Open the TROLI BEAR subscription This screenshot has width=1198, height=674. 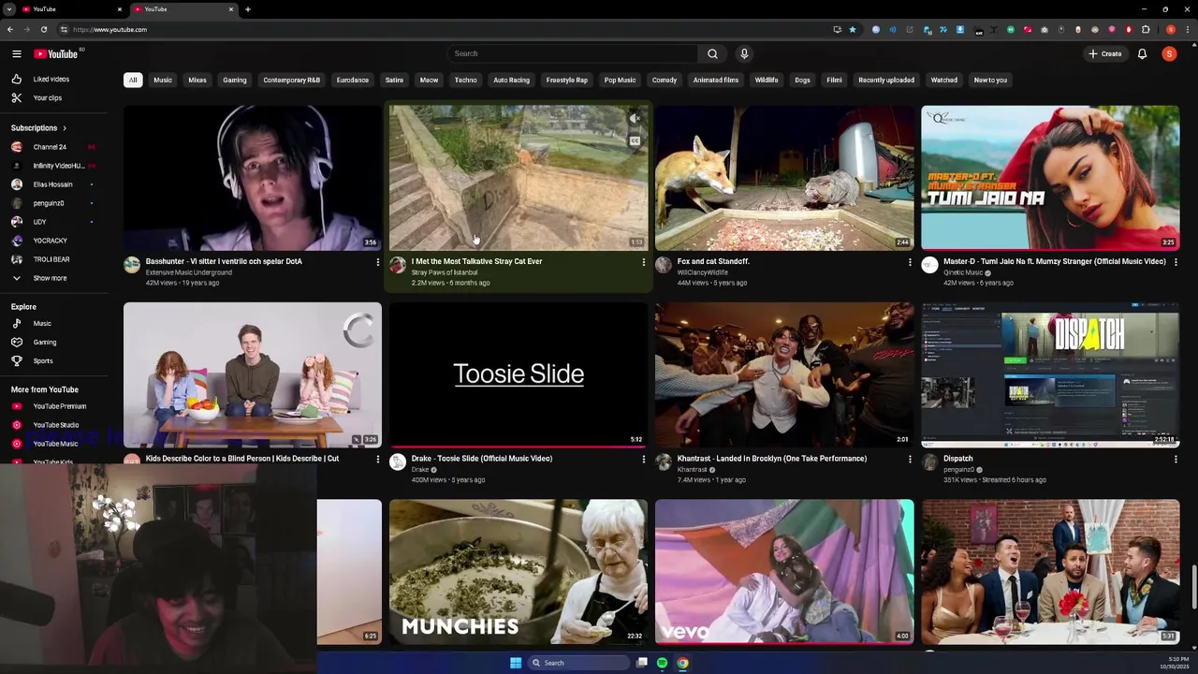[51, 259]
